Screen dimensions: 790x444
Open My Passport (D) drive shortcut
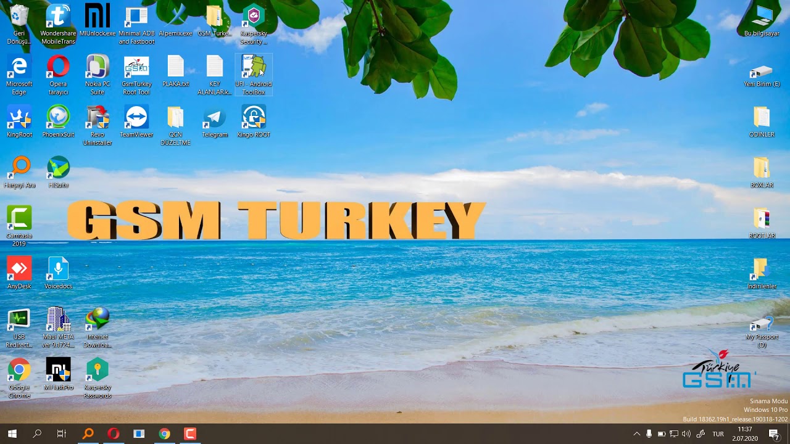[x=762, y=332]
